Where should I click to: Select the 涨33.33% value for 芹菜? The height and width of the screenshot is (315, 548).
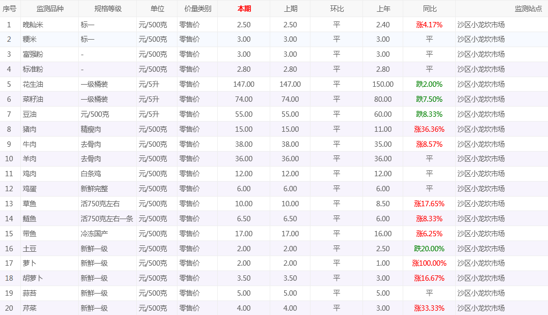[x=429, y=309]
